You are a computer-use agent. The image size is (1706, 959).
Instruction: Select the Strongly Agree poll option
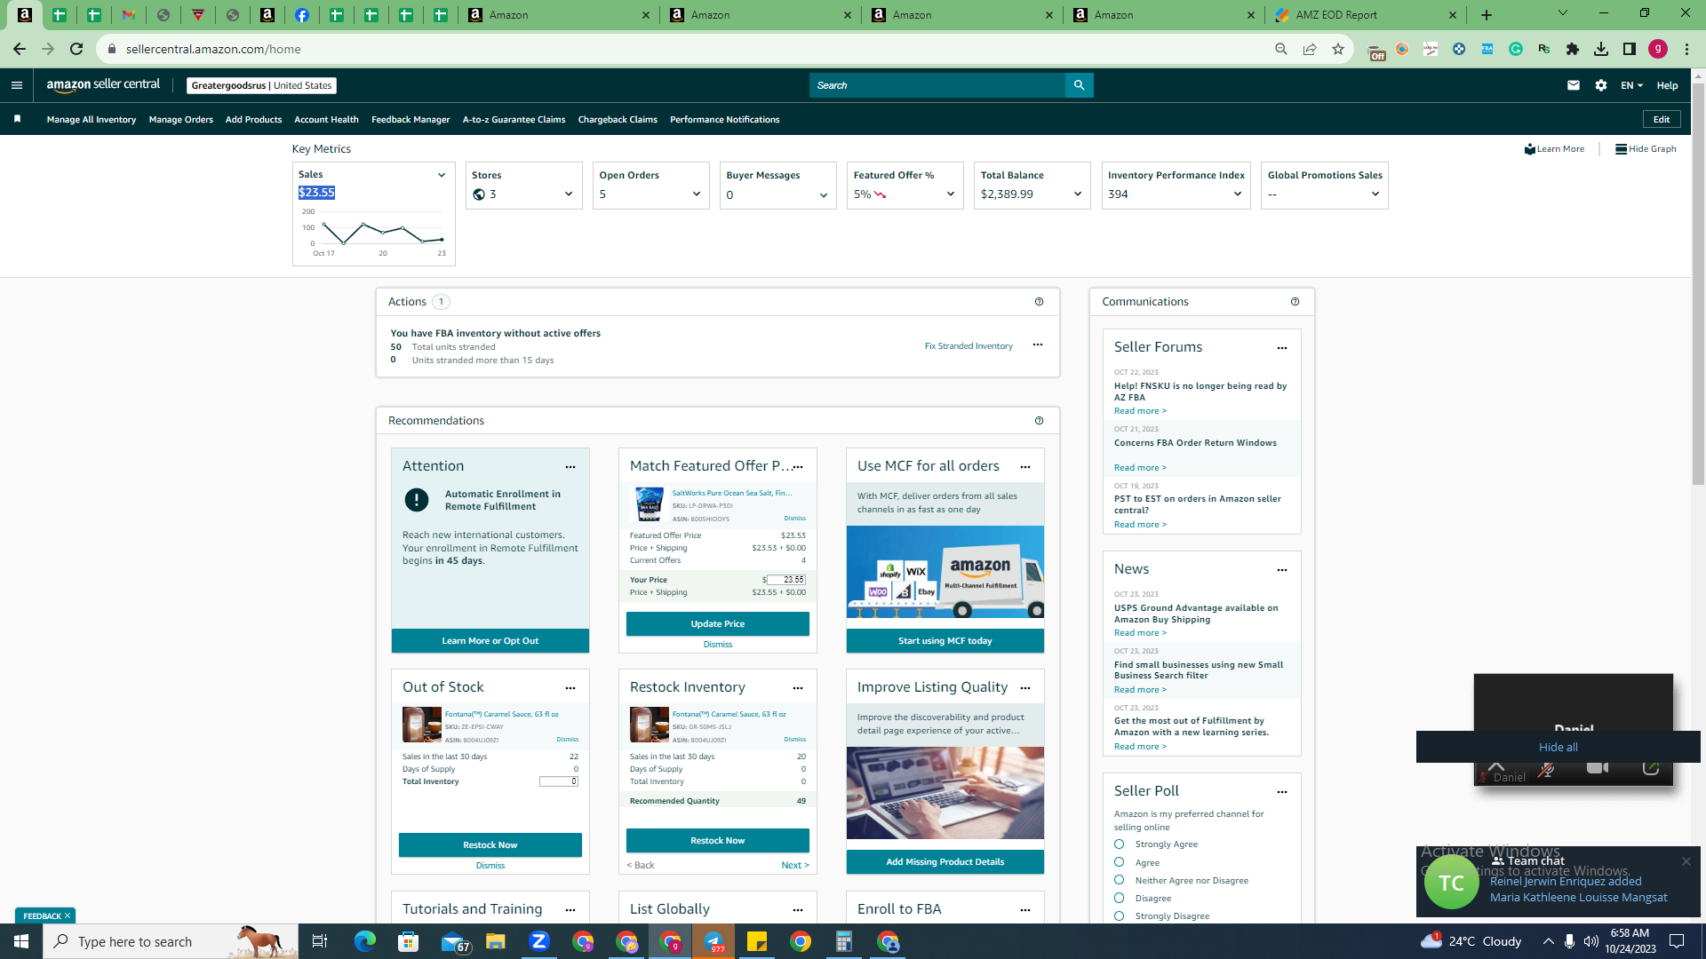click(x=1119, y=844)
